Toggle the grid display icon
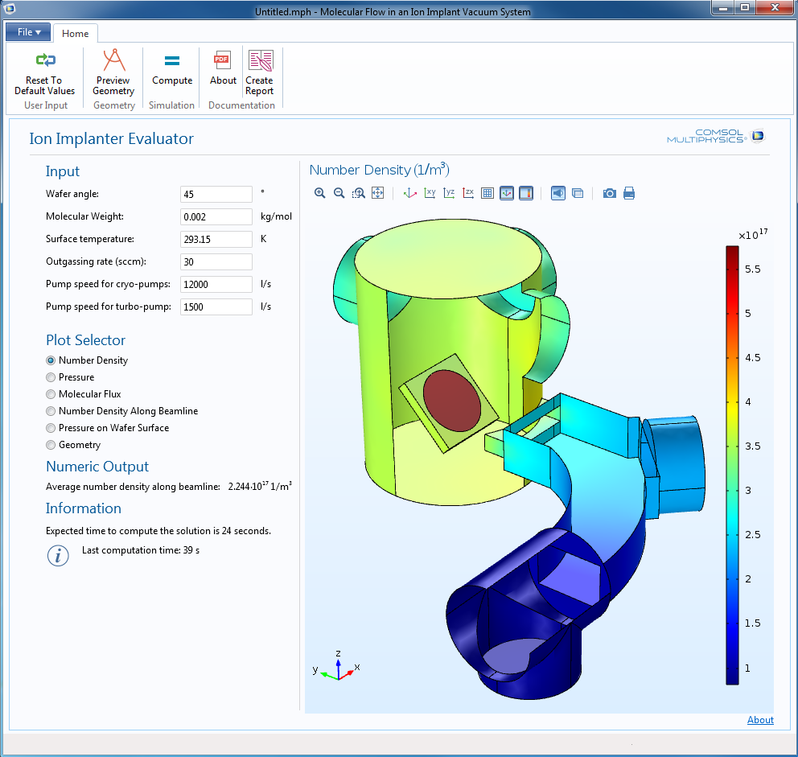798x757 pixels. coord(487,193)
